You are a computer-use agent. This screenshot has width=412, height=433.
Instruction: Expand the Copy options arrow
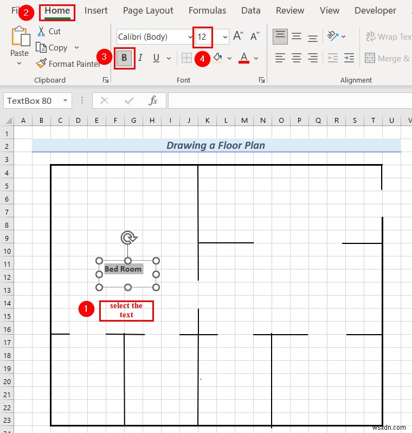coord(76,48)
